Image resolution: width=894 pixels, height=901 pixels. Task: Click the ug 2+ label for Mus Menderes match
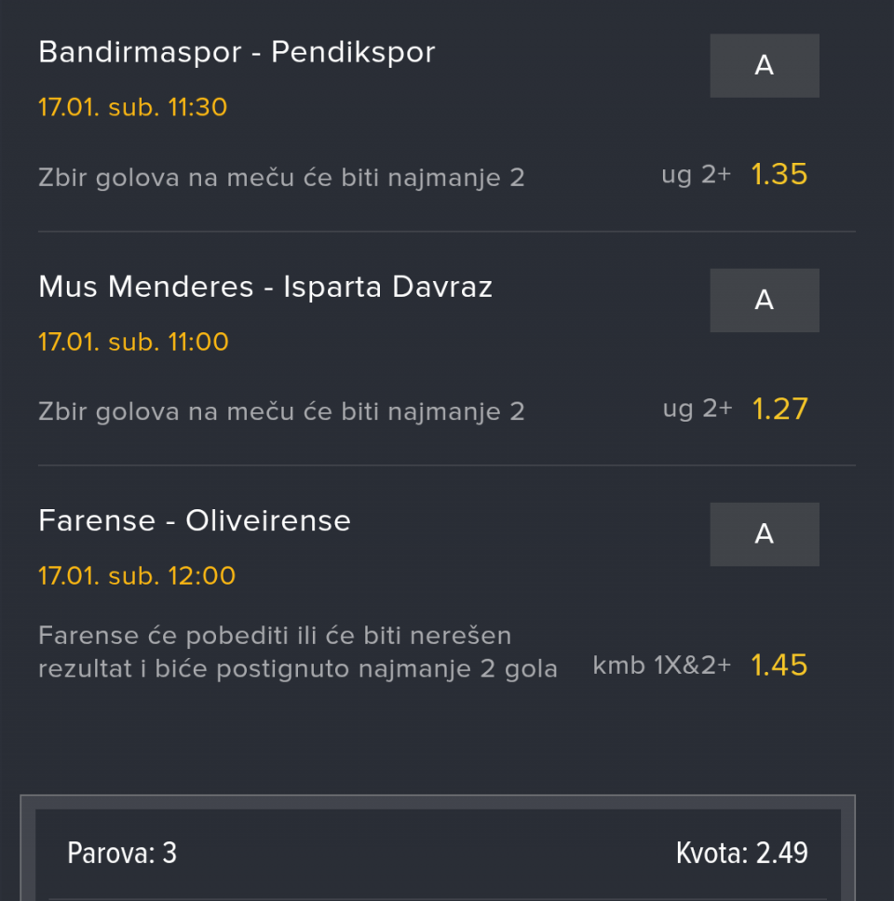point(698,410)
